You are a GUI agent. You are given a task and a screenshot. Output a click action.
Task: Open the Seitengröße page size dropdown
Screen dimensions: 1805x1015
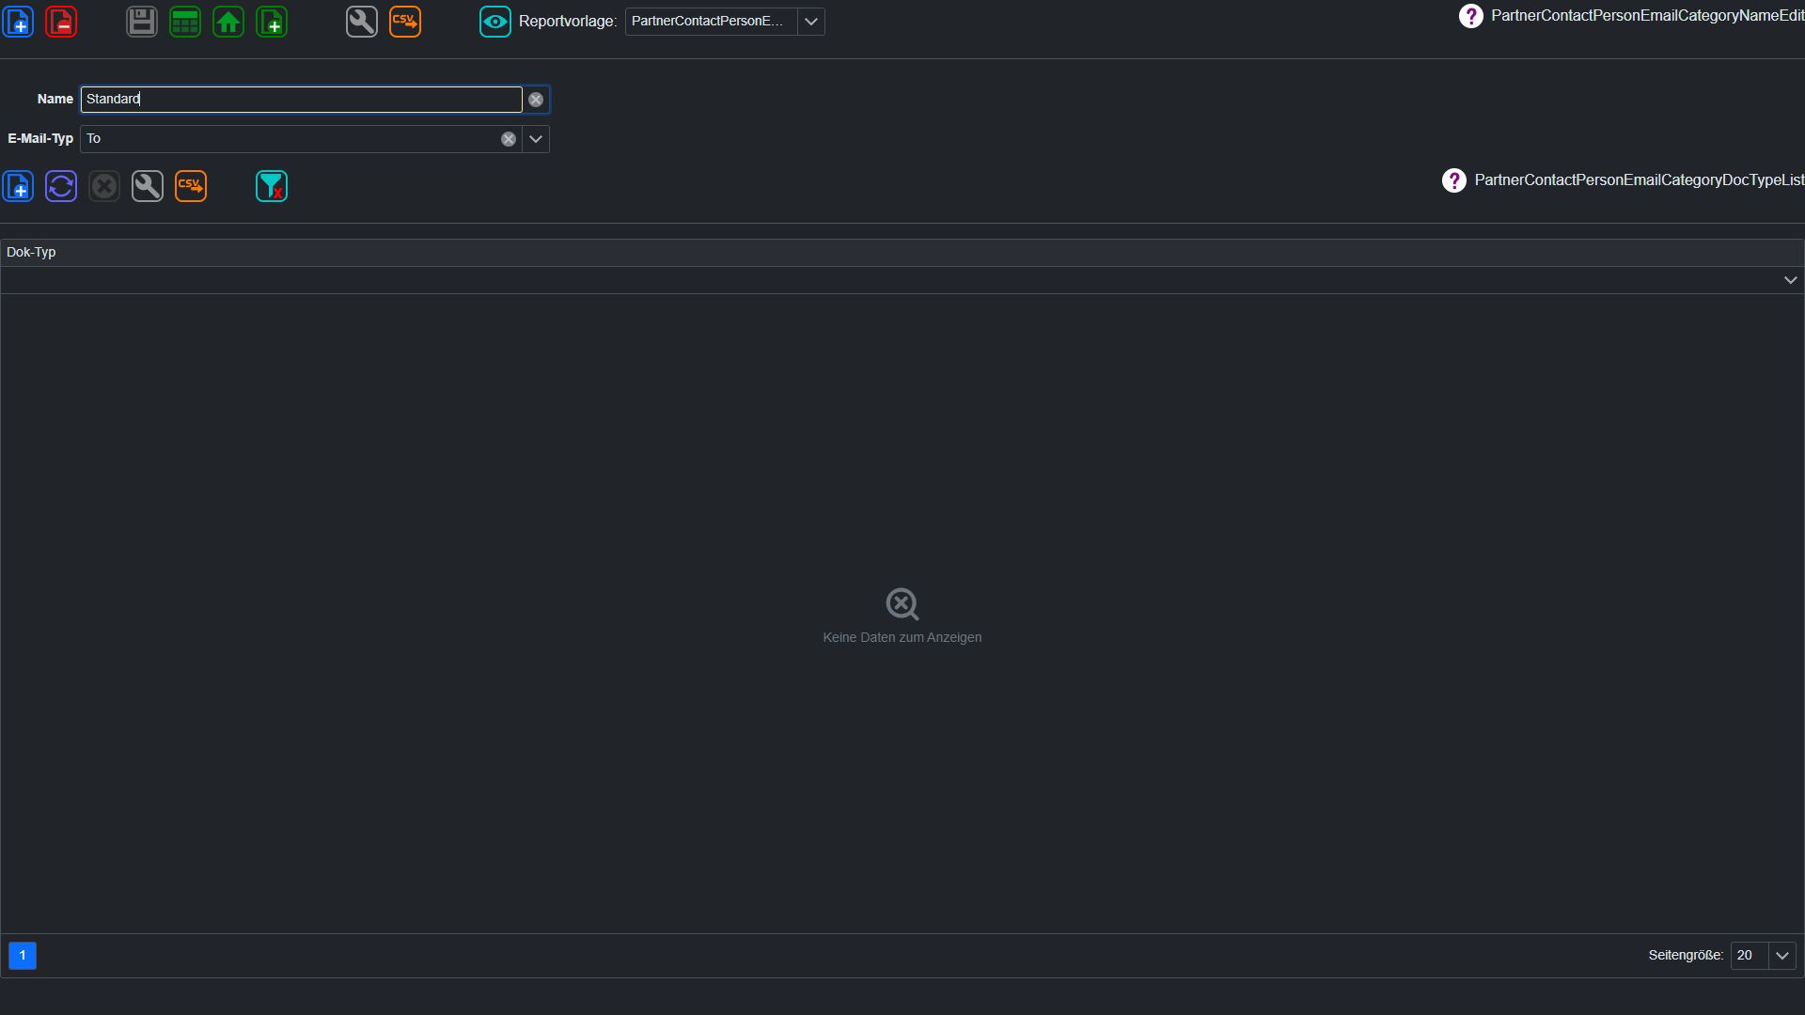[1782, 956]
